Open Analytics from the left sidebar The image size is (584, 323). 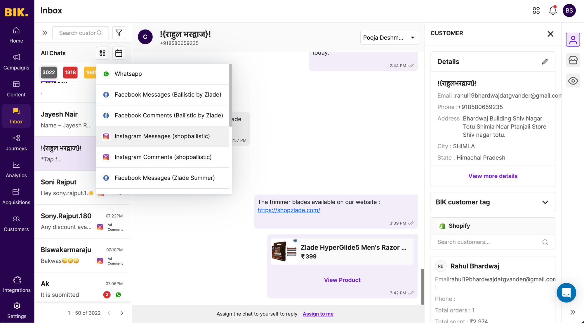[16, 169]
